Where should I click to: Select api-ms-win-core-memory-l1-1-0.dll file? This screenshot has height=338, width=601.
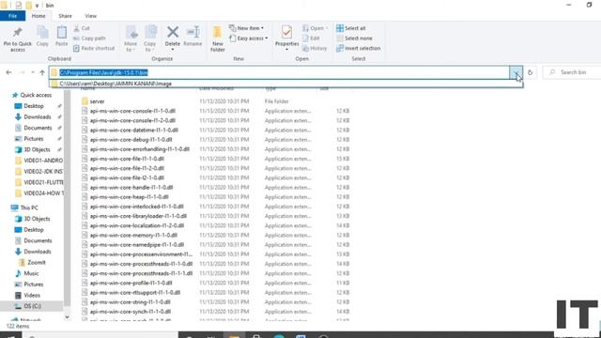(x=133, y=236)
